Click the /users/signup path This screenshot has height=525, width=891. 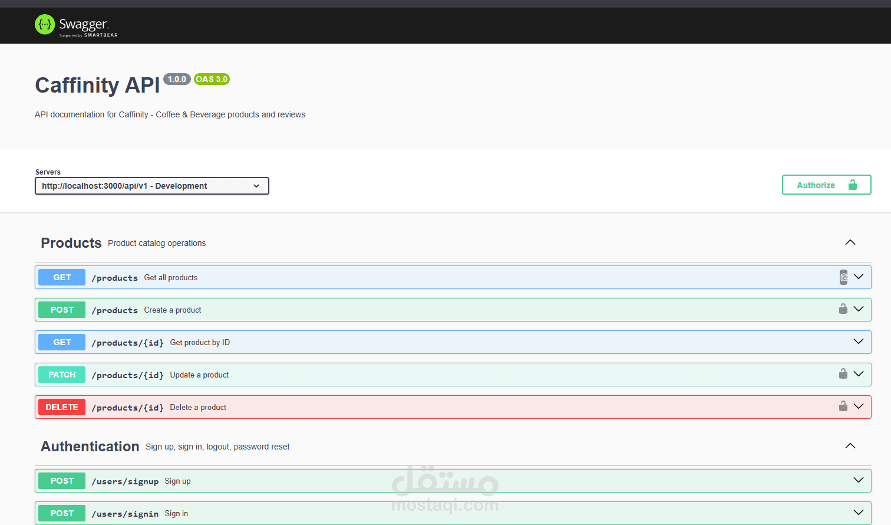[125, 481]
